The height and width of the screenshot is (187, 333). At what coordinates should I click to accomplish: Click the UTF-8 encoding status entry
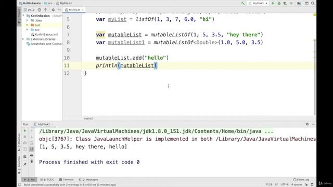[285, 185]
